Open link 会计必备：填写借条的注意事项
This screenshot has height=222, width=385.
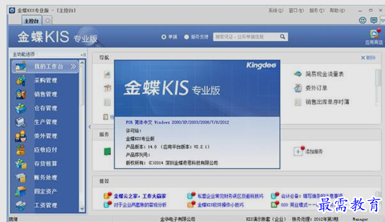pyautogui.click(x=312, y=196)
